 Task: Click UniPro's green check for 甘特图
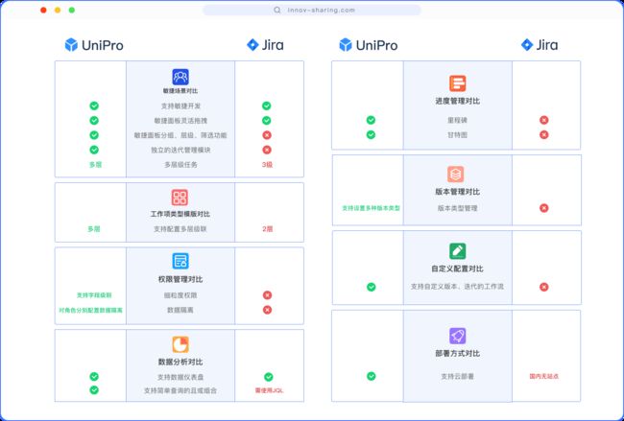371,135
